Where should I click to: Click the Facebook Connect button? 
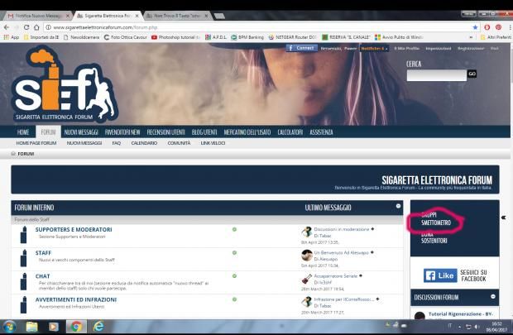302,48
